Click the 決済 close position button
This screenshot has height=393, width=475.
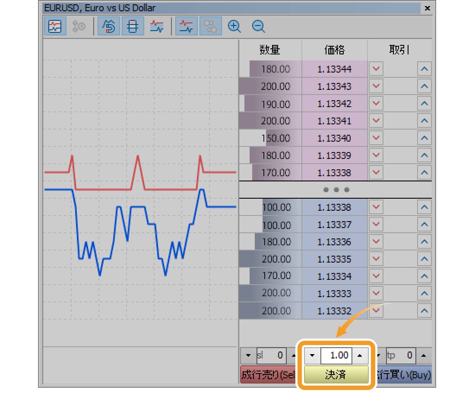336,375
